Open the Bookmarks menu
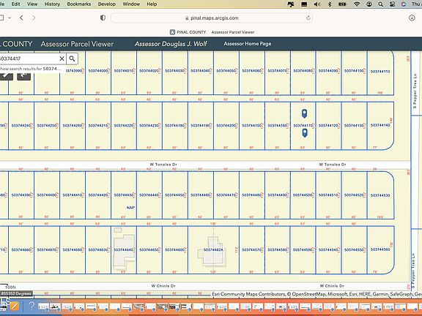The width and height of the screenshot is (422, 316). tap(79, 4)
